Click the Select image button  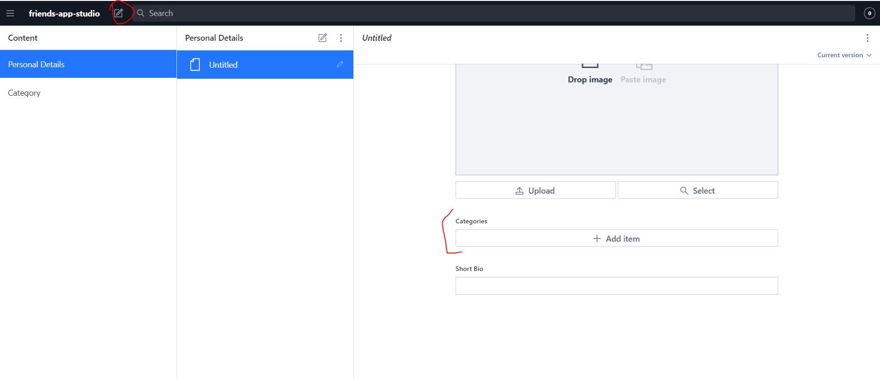(698, 190)
